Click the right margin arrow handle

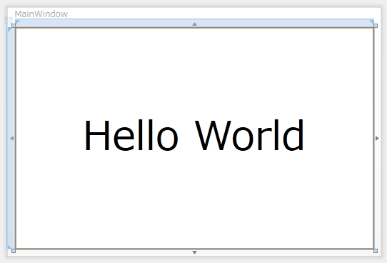point(378,139)
